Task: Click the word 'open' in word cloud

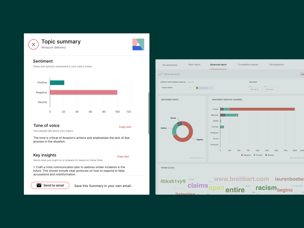Action: point(216,188)
